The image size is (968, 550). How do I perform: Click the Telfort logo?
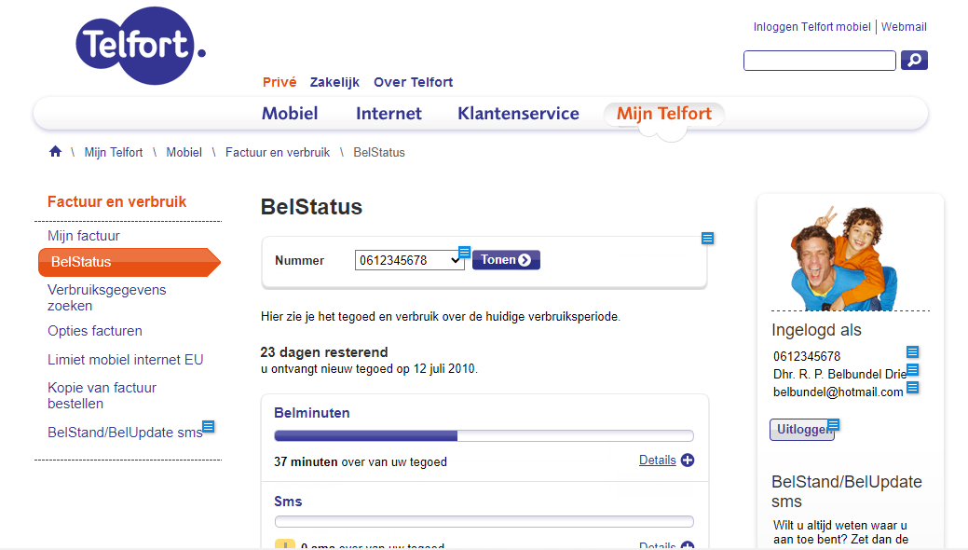point(141,45)
